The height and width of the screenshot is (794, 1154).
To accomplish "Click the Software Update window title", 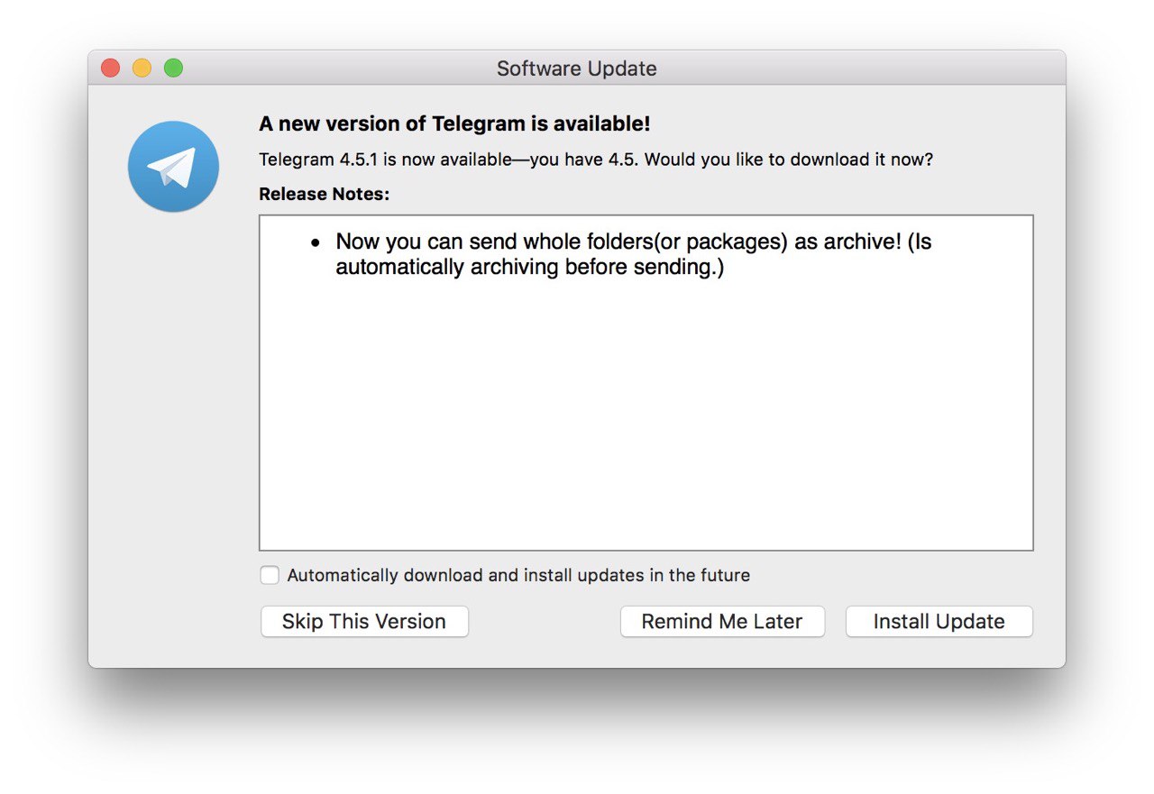I will 577,68.
